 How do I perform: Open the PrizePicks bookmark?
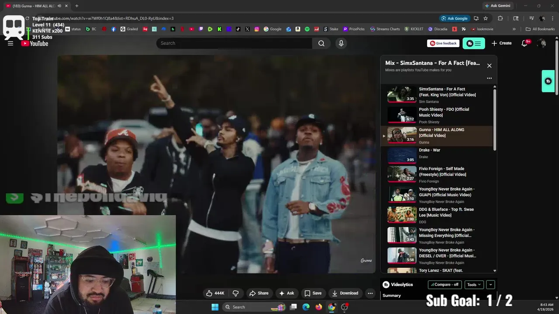tap(354, 29)
